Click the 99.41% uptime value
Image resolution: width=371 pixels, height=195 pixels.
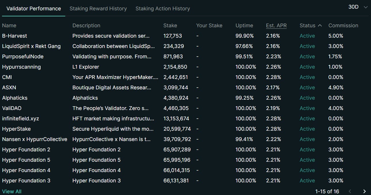coord(244,139)
